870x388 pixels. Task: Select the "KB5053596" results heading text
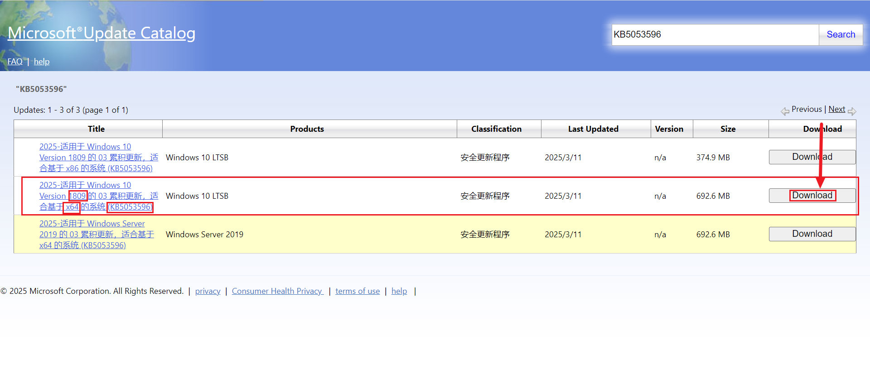[41, 89]
